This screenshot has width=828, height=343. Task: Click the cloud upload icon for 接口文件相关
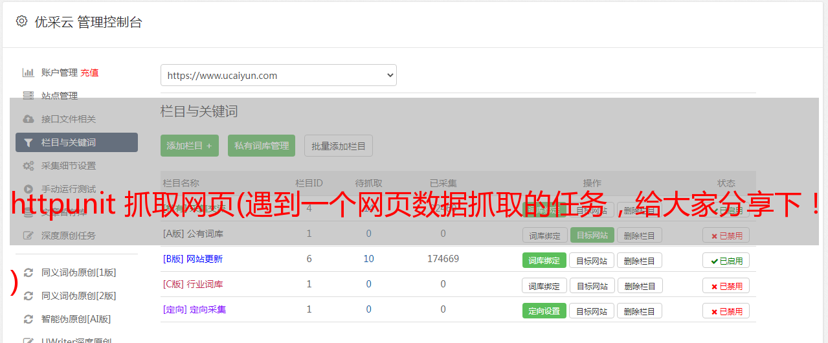28,119
